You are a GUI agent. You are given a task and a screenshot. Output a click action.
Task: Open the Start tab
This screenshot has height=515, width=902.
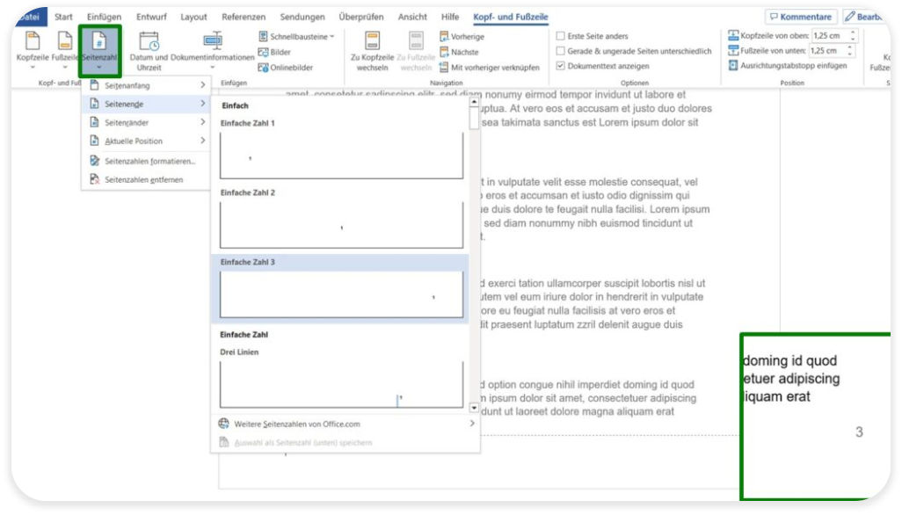(x=63, y=17)
